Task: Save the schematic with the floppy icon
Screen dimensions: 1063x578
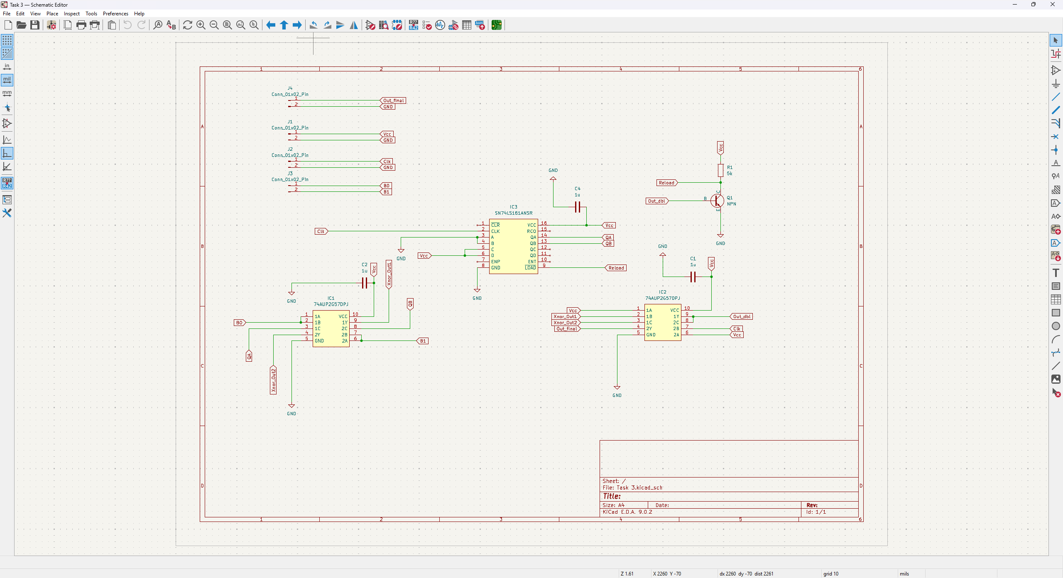Action: click(34, 25)
